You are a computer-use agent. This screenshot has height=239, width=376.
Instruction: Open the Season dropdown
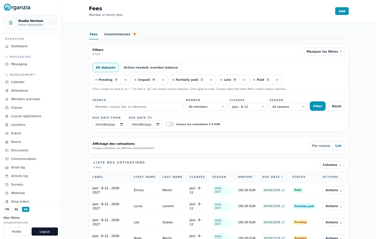coord(288,107)
